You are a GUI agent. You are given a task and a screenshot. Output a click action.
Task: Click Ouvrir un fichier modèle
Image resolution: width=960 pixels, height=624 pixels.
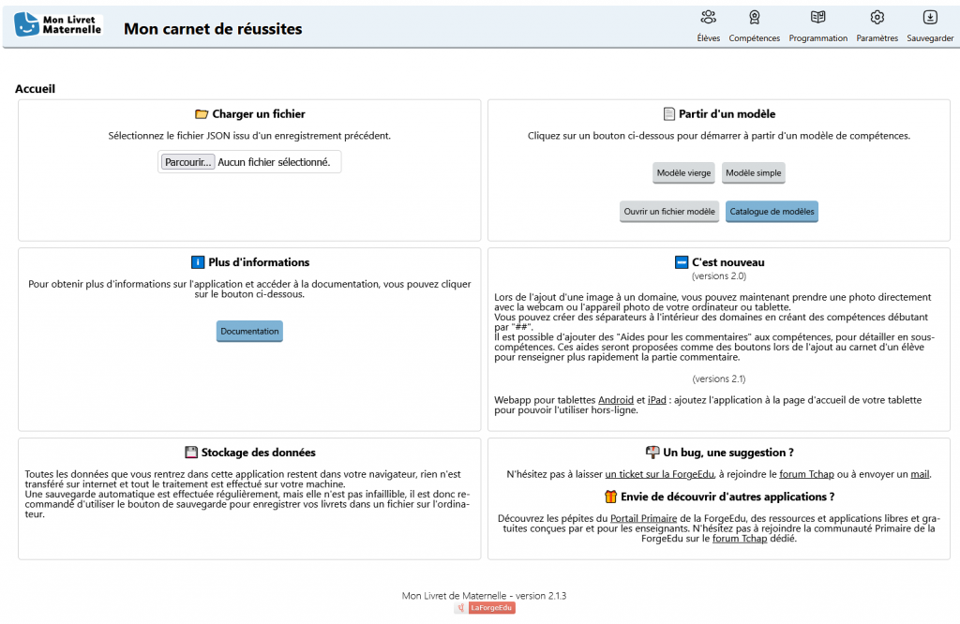tap(669, 212)
